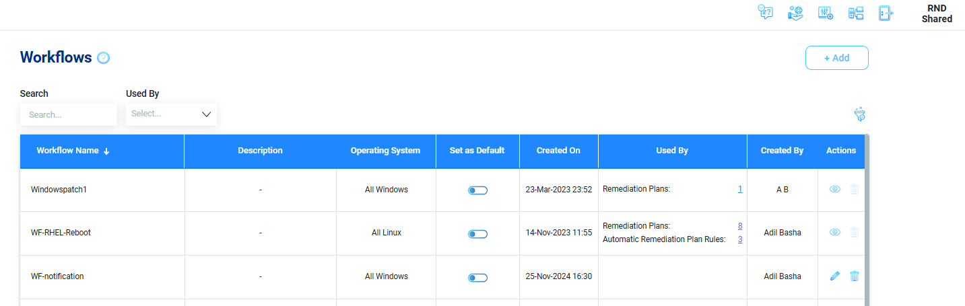
Task: Open Remediation Plans count link 8
Action: click(x=740, y=226)
